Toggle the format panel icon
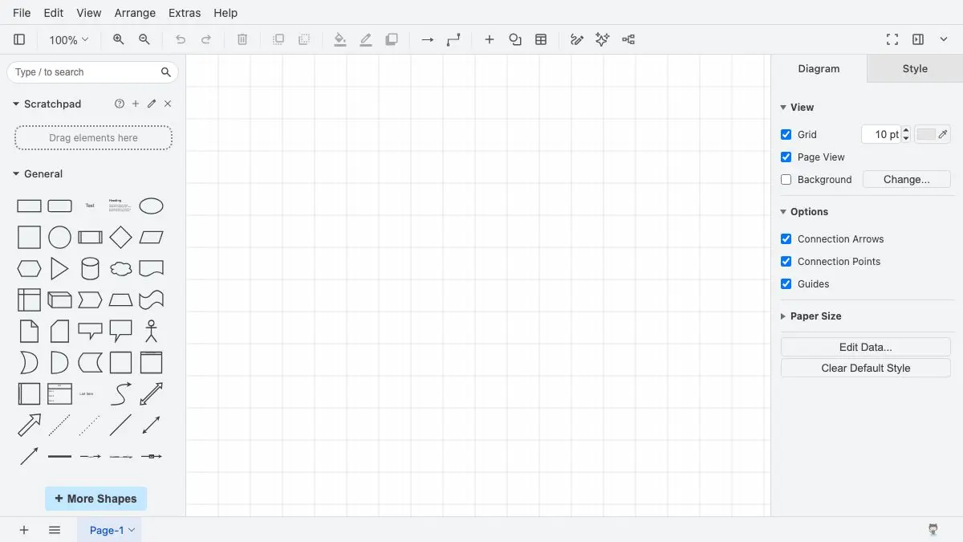The image size is (963, 542). (x=918, y=39)
